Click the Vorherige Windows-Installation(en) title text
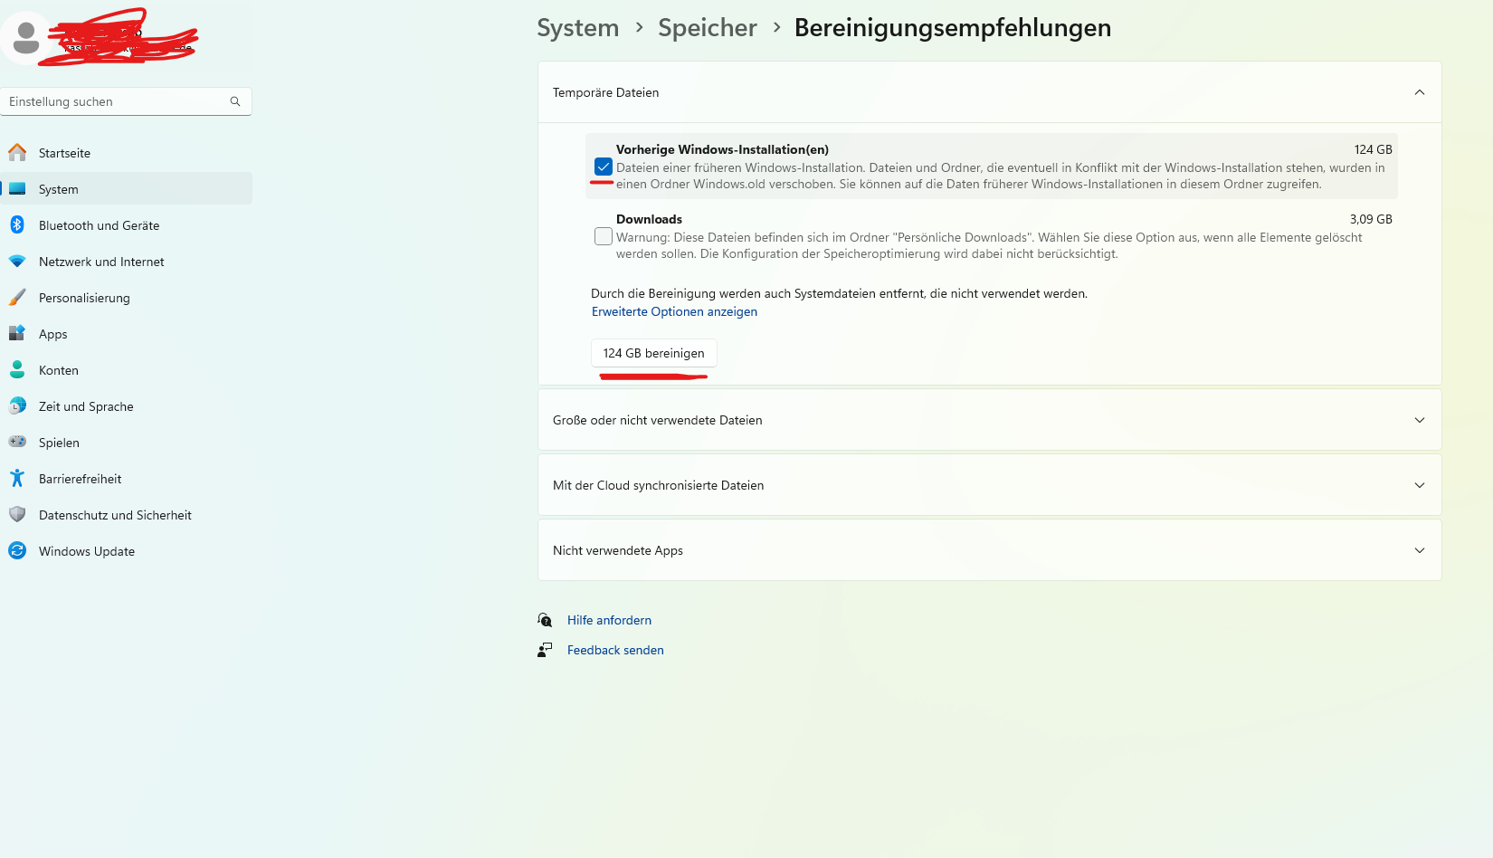1493x858 pixels. pyautogui.click(x=722, y=149)
